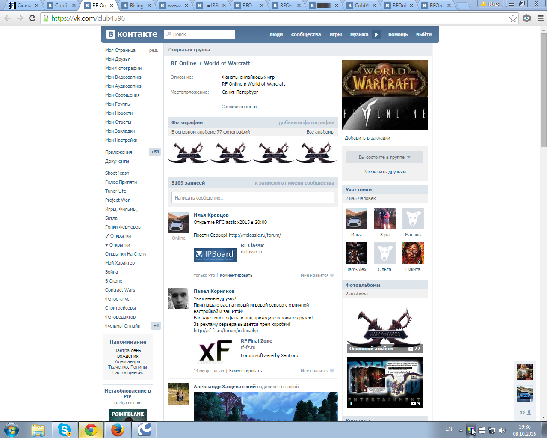Show hidden tray icons arrow
Screen dimensions: 547x438
click(461, 430)
